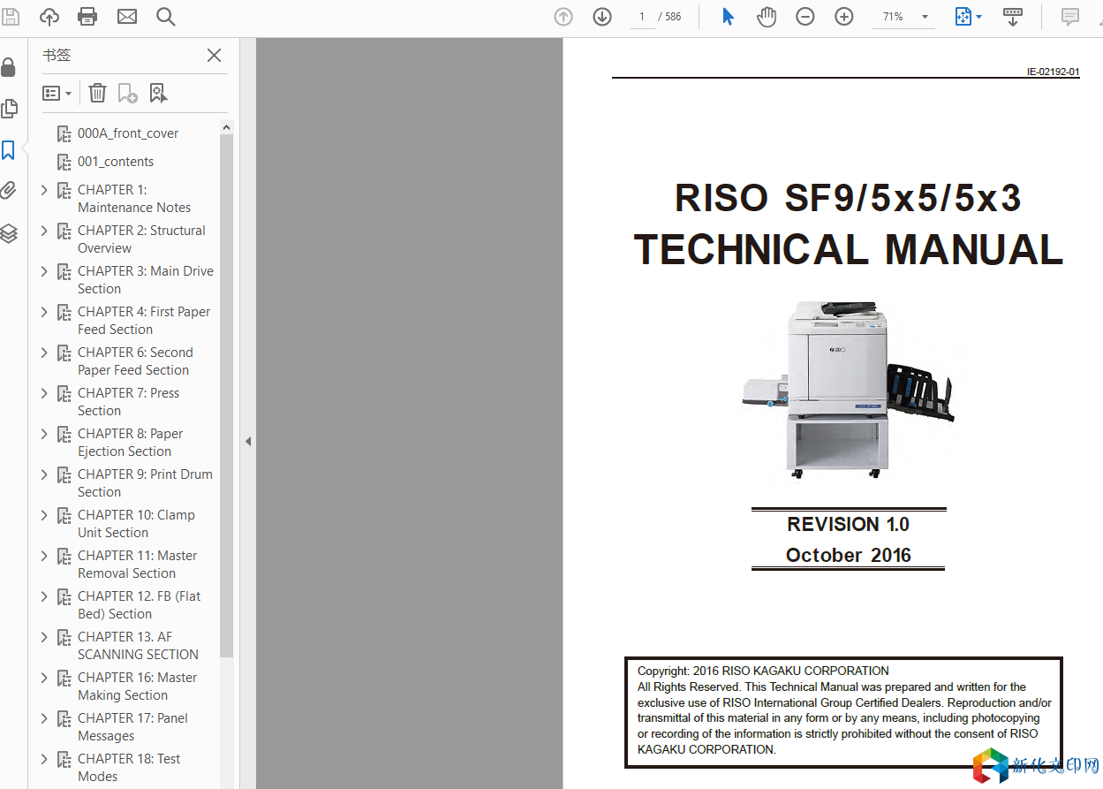
Task: Click the print icon in toolbar
Action: pyautogui.click(x=87, y=17)
